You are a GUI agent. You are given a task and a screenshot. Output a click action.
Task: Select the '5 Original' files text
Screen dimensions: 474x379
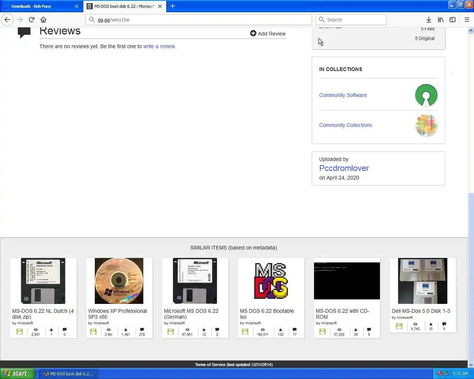pos(425,38)
